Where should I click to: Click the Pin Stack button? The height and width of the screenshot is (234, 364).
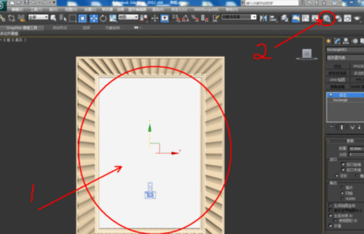click(331, 127)
